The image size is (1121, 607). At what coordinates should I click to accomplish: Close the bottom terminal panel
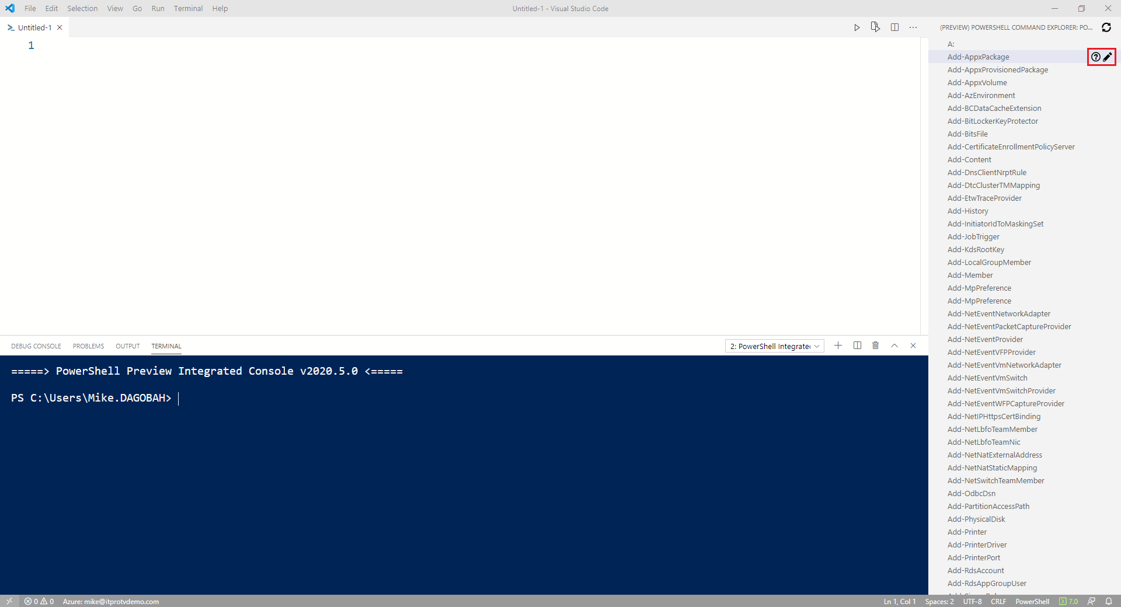(x=913, y=346)
